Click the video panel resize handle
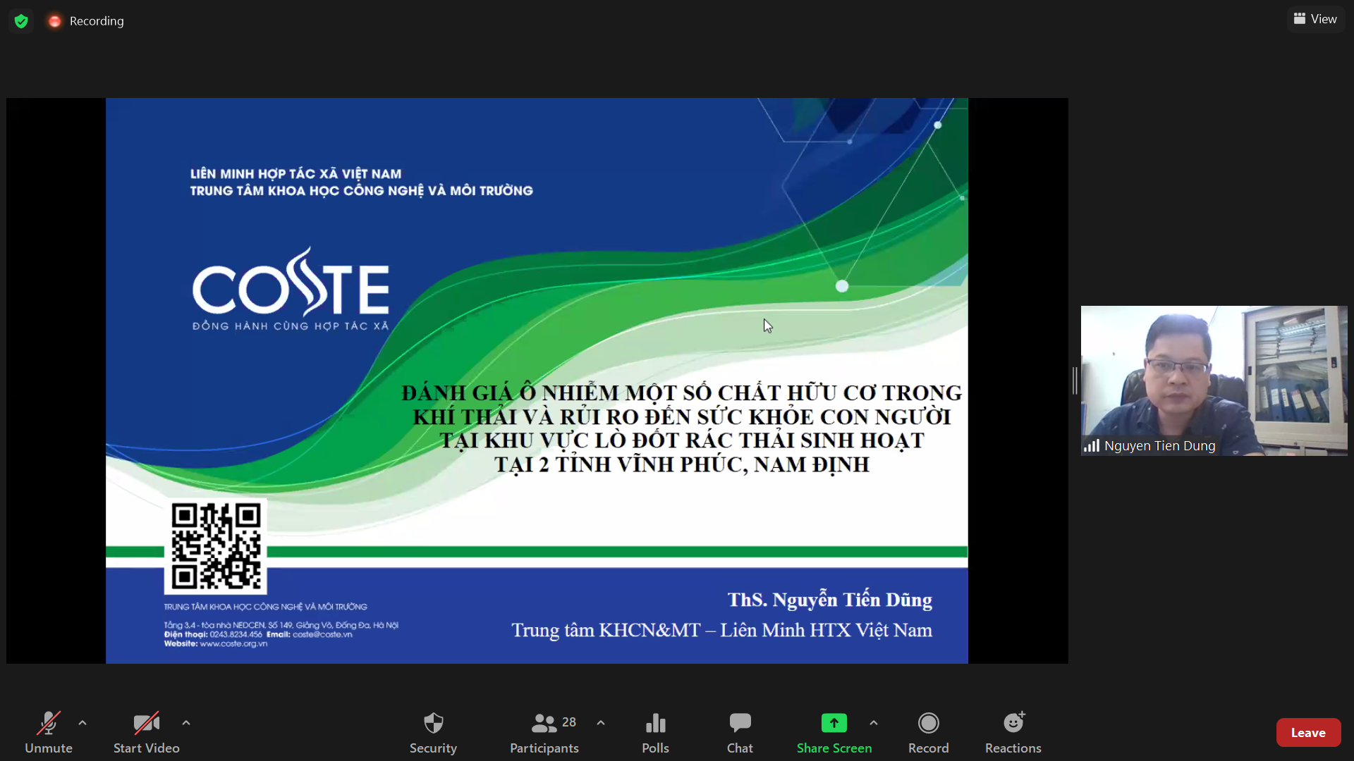This screenshot has height=761, width=1354. [x=1075, y=380]
